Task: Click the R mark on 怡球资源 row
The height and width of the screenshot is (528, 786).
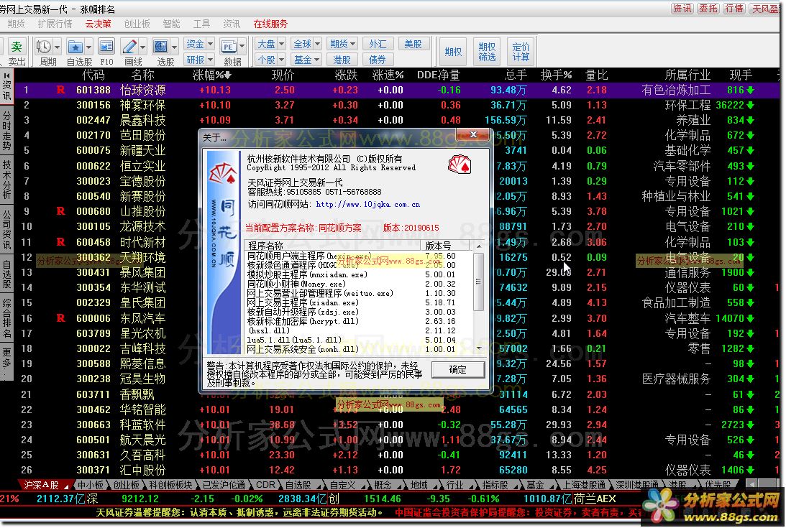Action: [x=60, y=91]
